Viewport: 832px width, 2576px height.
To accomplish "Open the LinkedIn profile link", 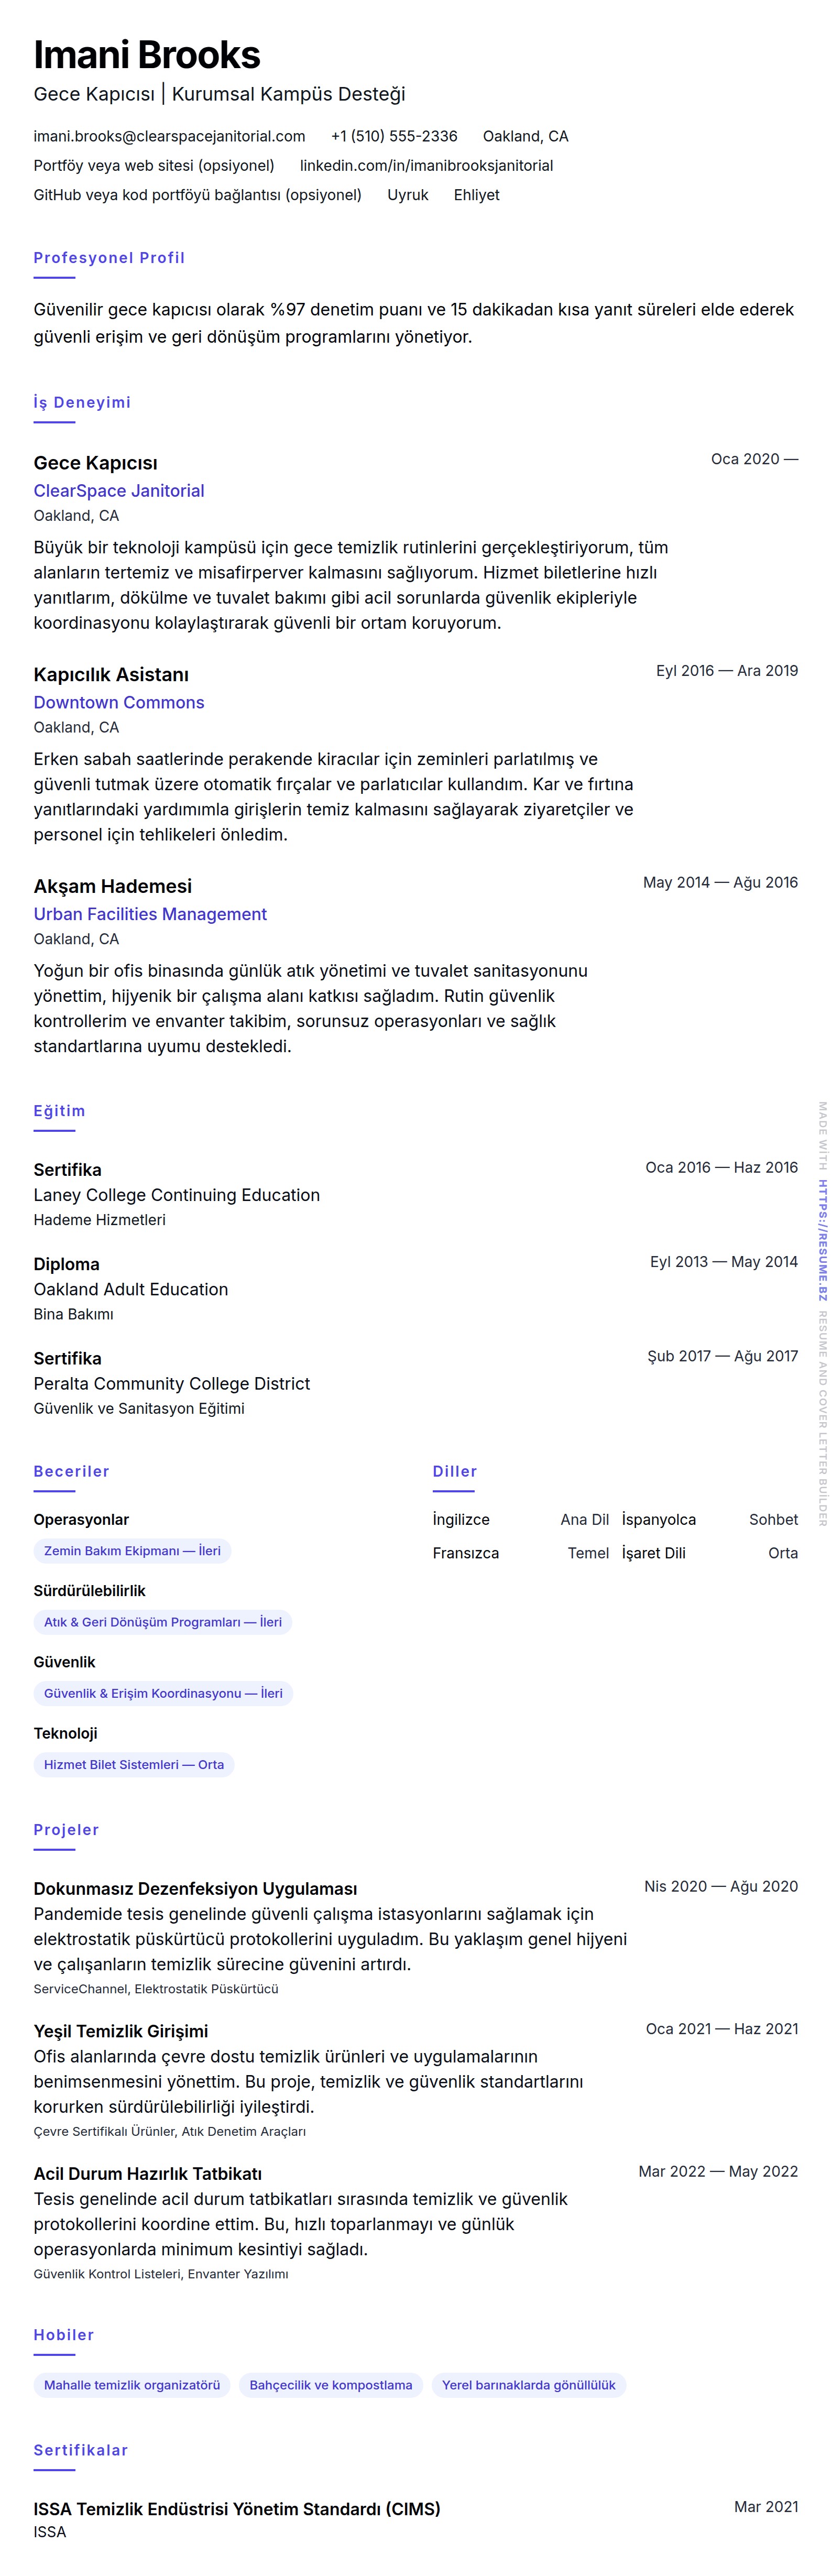I will click(x=426, y=166).
